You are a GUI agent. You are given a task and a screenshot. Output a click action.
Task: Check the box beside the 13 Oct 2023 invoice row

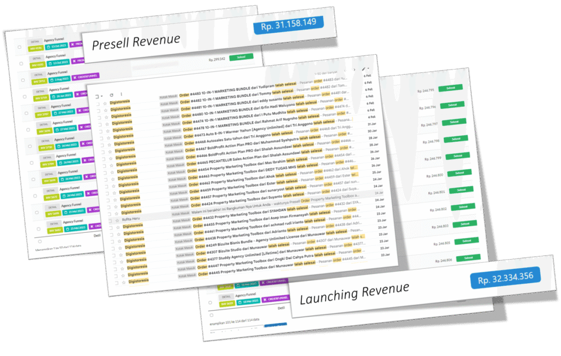click(20, 48)
